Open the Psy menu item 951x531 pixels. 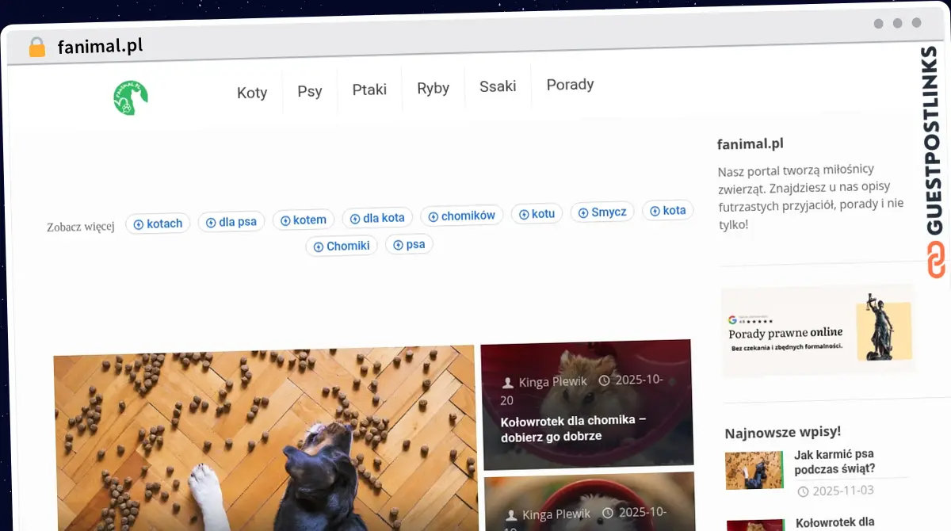point(310,90)
